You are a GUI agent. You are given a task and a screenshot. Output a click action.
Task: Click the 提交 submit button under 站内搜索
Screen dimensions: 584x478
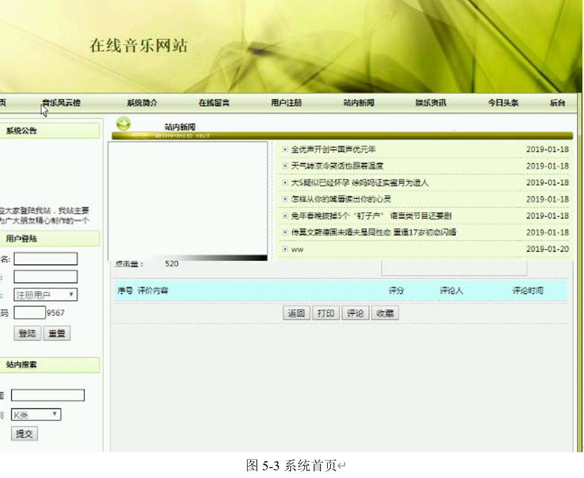[x=24, y=434]
